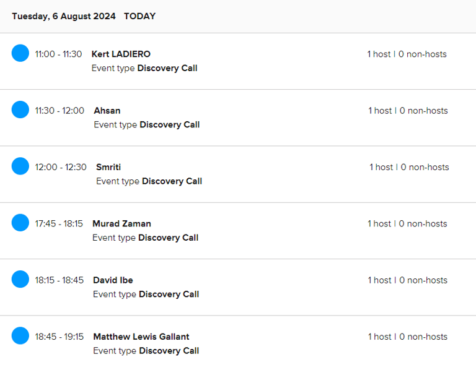Viewport: 476px width, 370px height.
Task: Open Matthew Lewis Gallant's event
Action: click(141, 337)
